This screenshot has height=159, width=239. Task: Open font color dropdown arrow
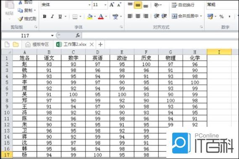[x=106, y=16]
